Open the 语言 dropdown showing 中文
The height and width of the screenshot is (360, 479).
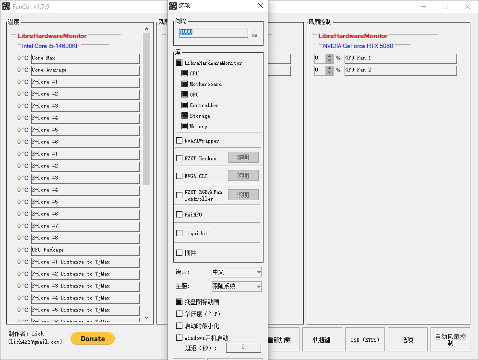point(237,272)
